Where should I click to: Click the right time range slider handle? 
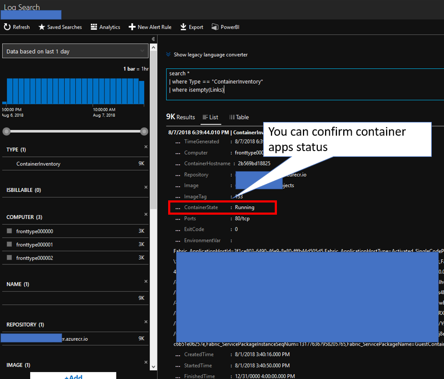144,131
